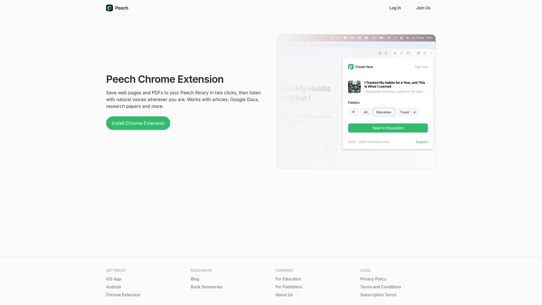
Task: Open the For Education footer link
Action: [288, 279]
